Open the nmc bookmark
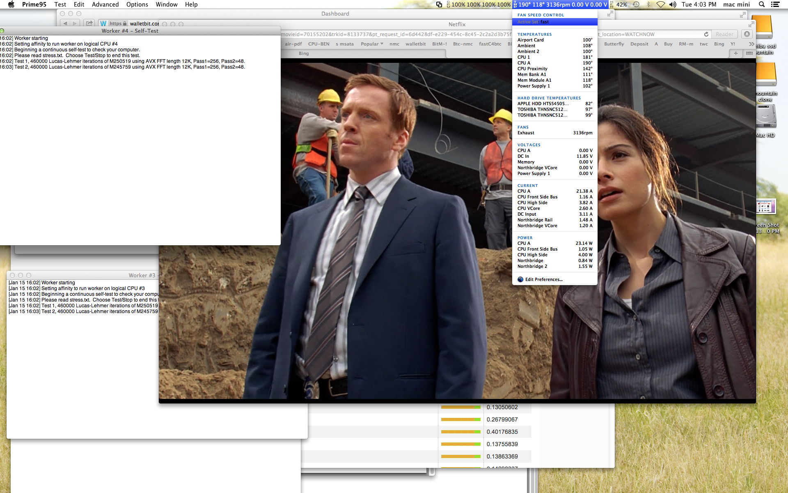This screenshot has height=493, width=788. [394, 44]
